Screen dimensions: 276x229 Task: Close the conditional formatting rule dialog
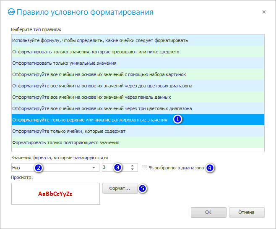coord(264,12)
